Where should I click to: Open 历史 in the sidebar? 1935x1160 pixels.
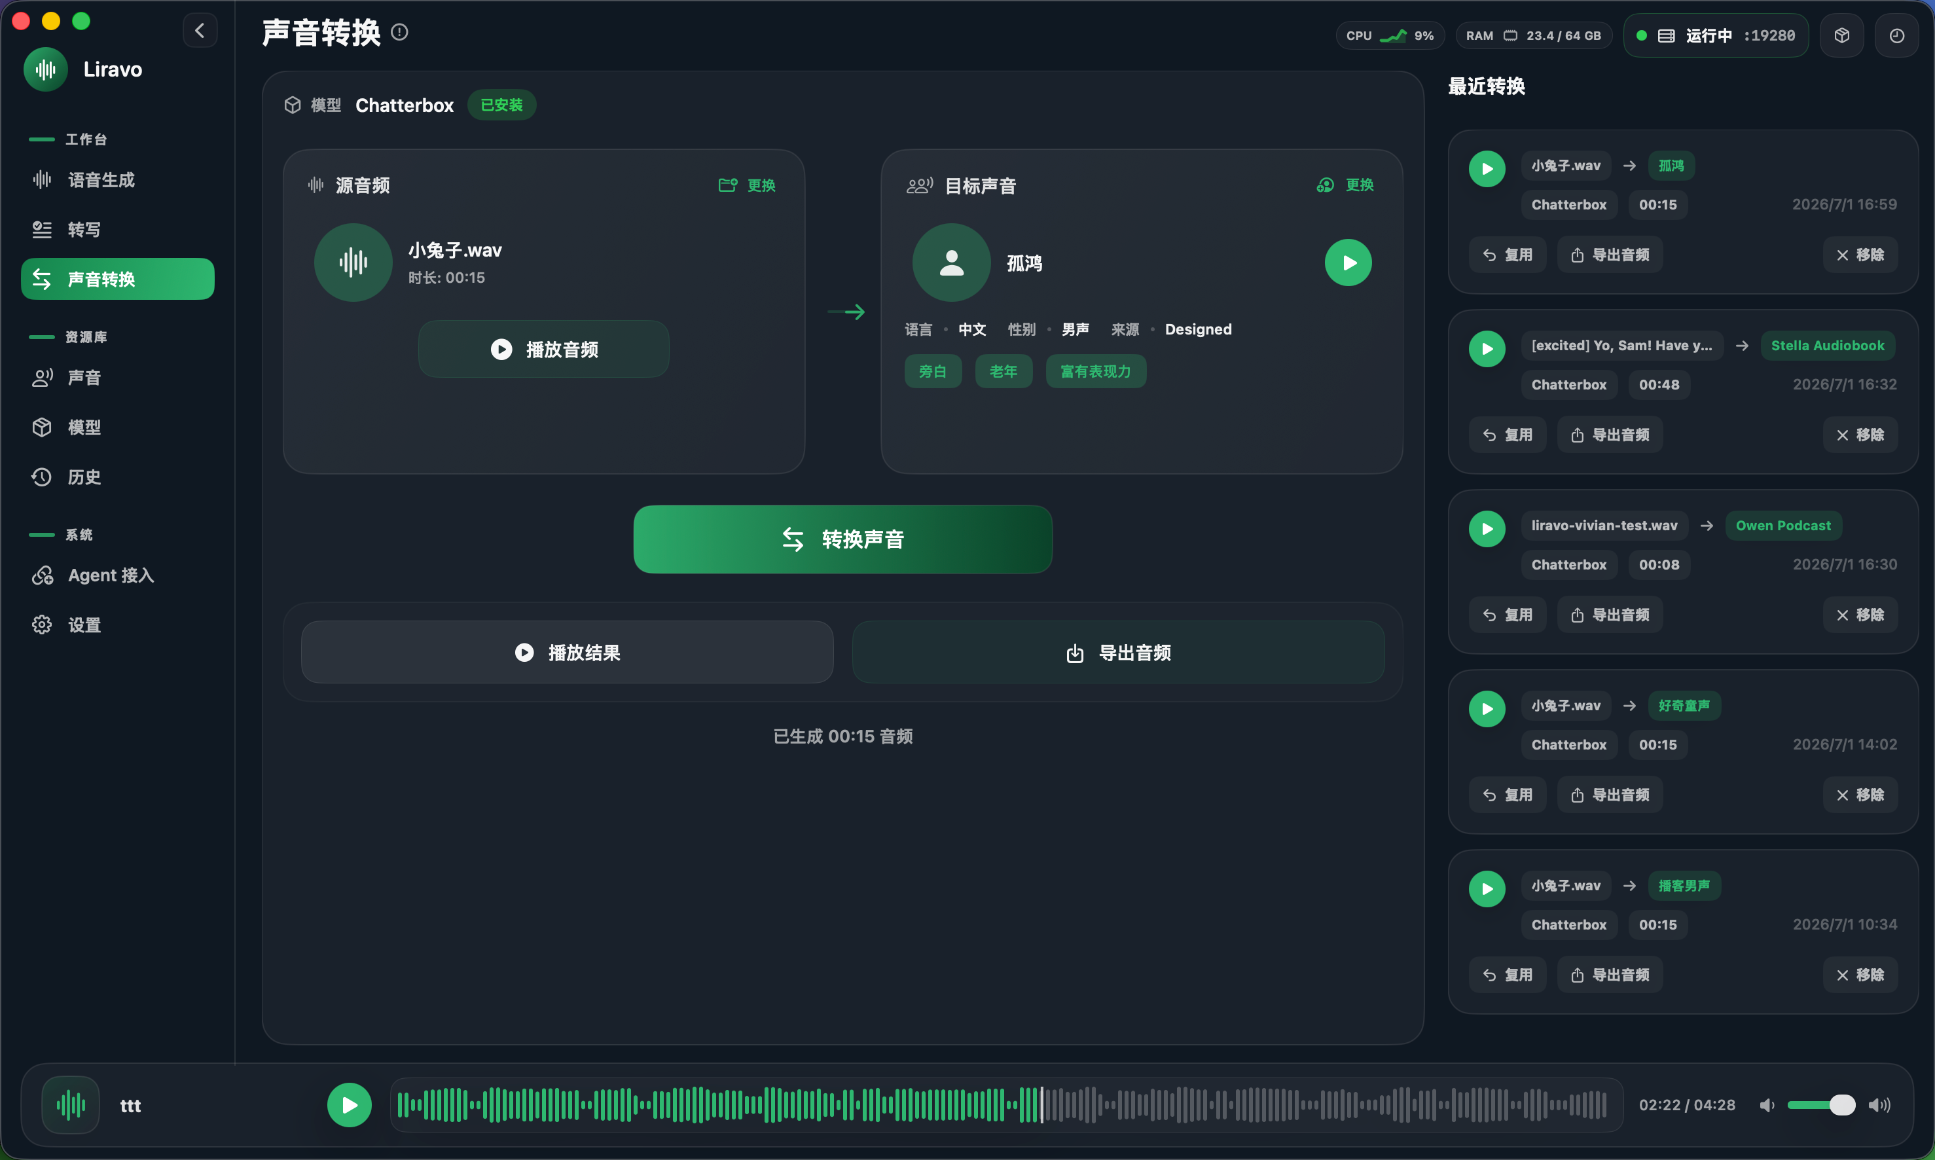pos(117,477)
